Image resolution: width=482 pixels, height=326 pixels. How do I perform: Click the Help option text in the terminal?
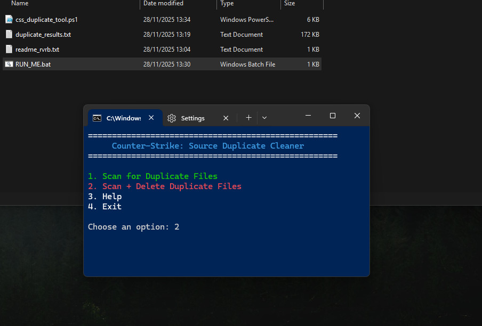[x=111, y=196]
